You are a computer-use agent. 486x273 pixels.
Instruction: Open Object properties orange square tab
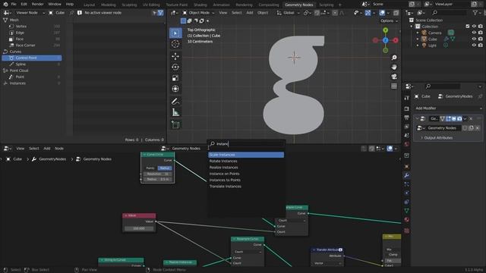click(x=407, y=167)
